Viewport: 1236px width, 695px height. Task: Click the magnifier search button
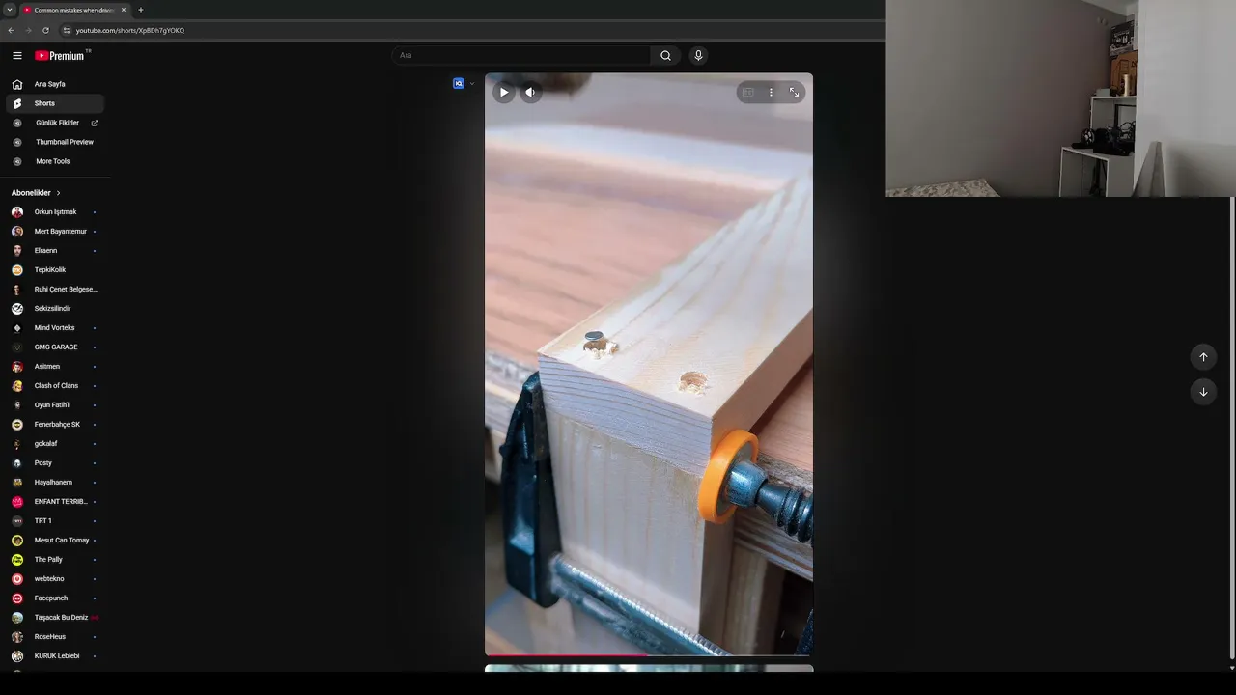point(665,55)
